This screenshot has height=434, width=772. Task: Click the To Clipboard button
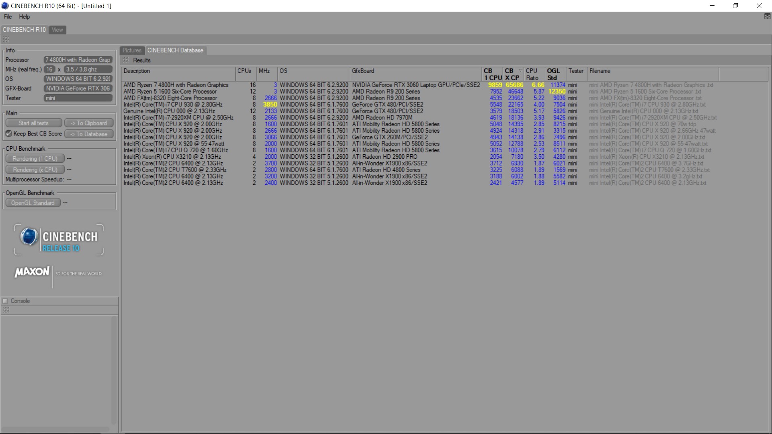click(x=89, y=123)
